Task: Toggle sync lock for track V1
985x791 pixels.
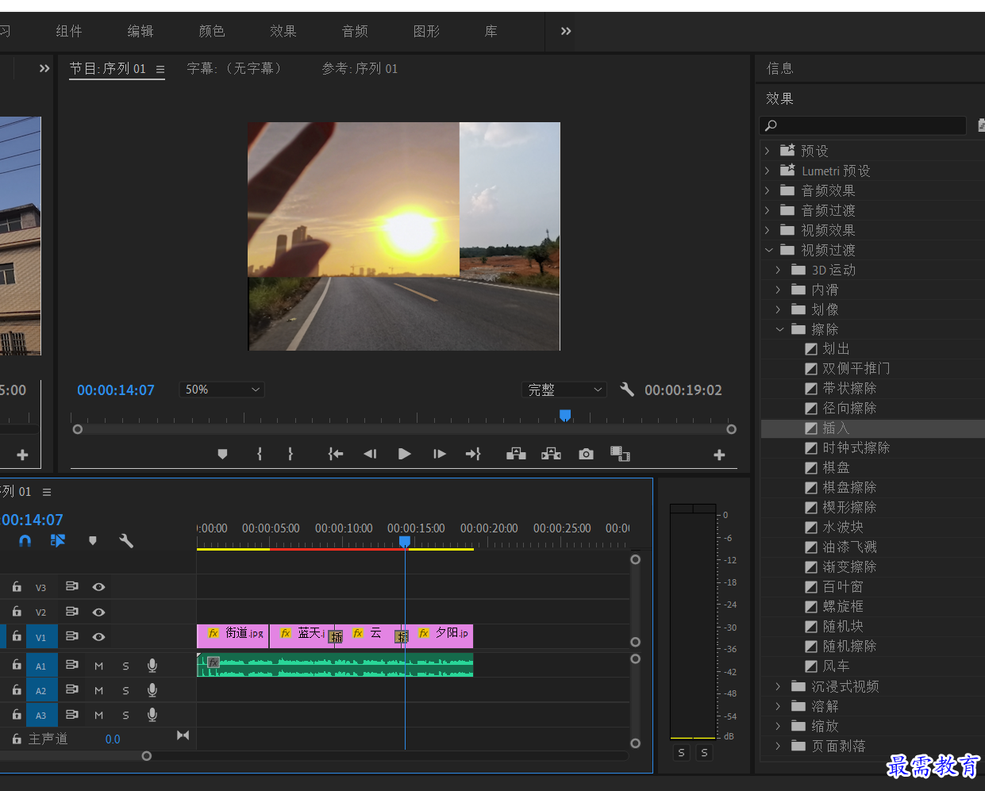Action: 72,636
